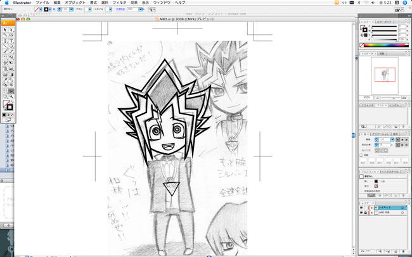Select the Pen tool

tap(5, 41)
